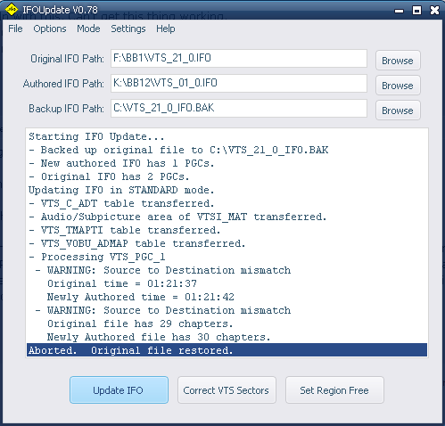The height and width of the screenshot is (426, 445).
Task: Browse for the Backup IFO file
Action: click(x=398, y=111)
